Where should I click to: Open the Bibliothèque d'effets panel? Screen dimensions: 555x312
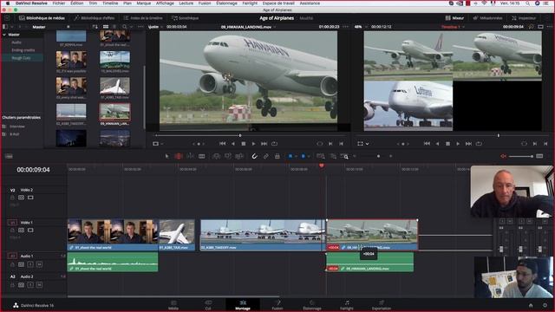(95, 17)
